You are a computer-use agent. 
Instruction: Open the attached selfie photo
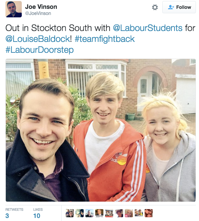coord(101,130)
